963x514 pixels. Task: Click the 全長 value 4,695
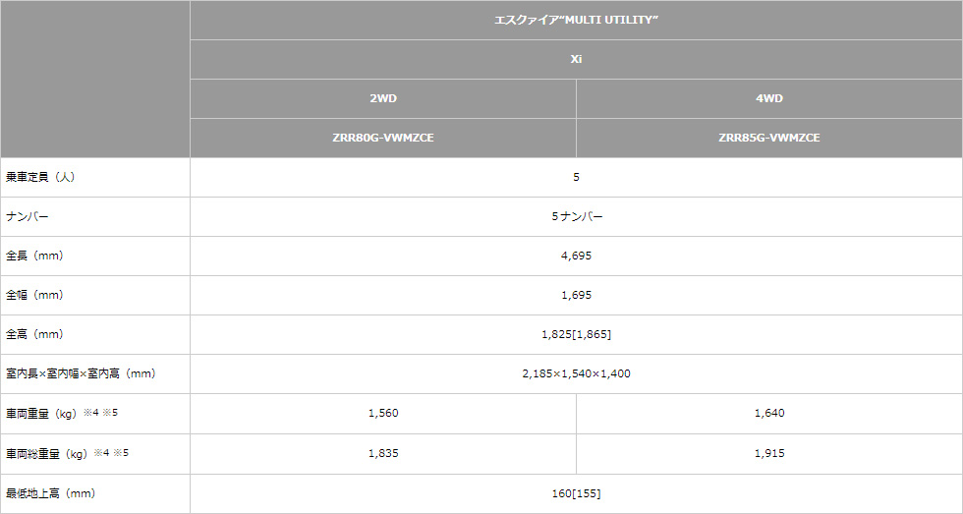[x=576, y=256]
